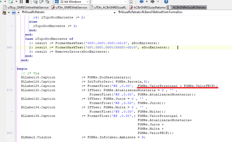
Task: Stop the program with the square icon
Action: (x=27, y=2)
